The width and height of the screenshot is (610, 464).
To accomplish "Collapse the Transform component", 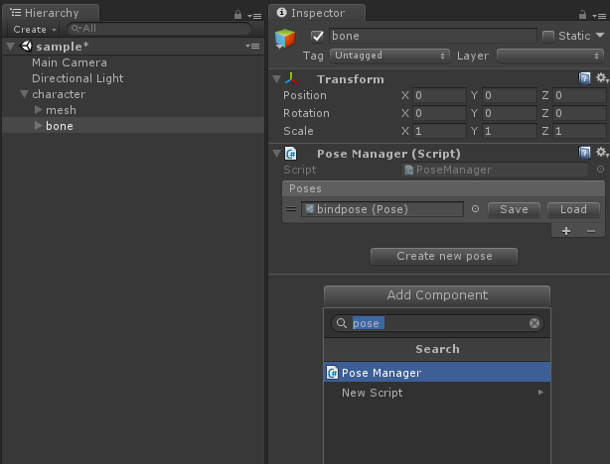I will click(276, 79).
